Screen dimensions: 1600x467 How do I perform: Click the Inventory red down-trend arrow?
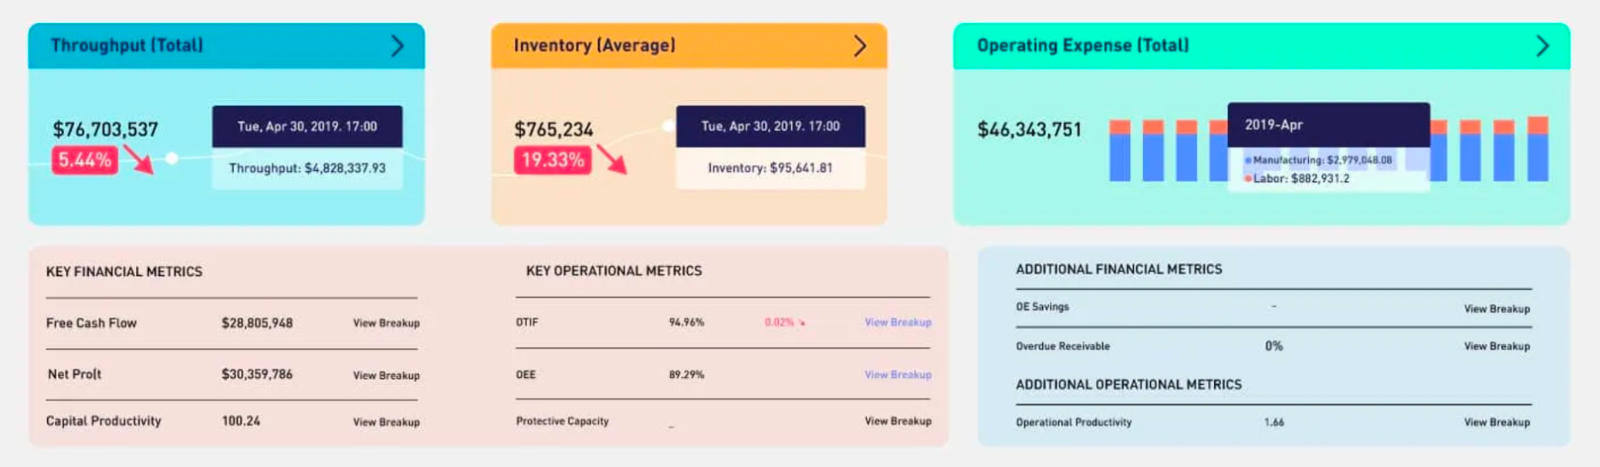(x=611, y=160)
